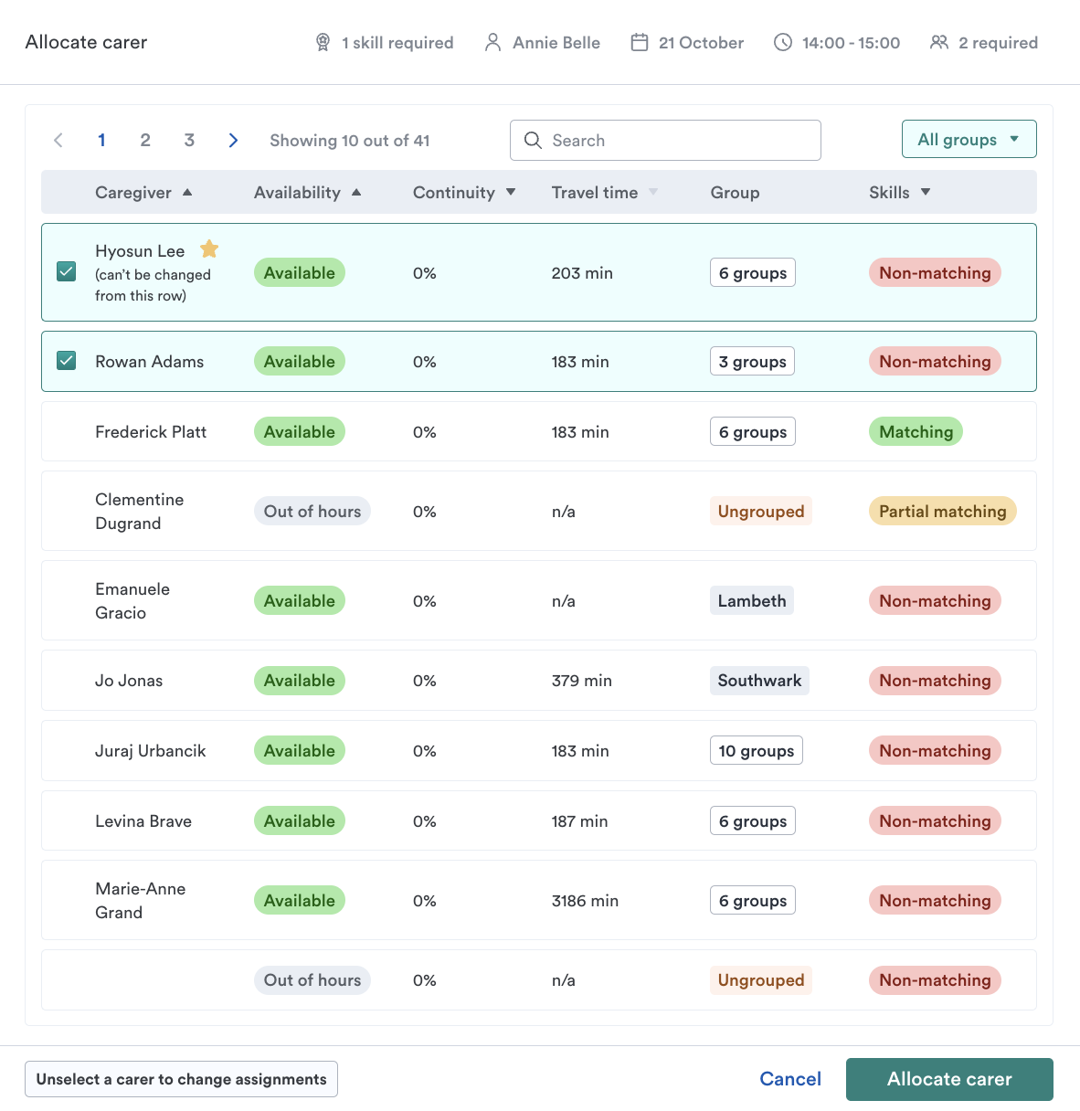The image size is (1080, 1111).
Task: Go to next page with right chevron
Action: 233,140
